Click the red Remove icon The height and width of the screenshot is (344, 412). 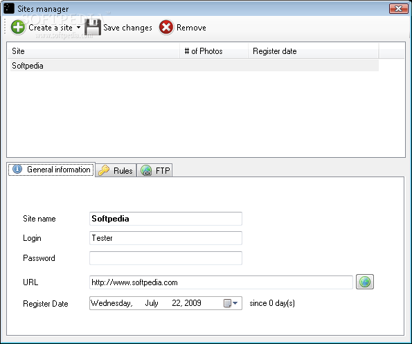point(166,27)
